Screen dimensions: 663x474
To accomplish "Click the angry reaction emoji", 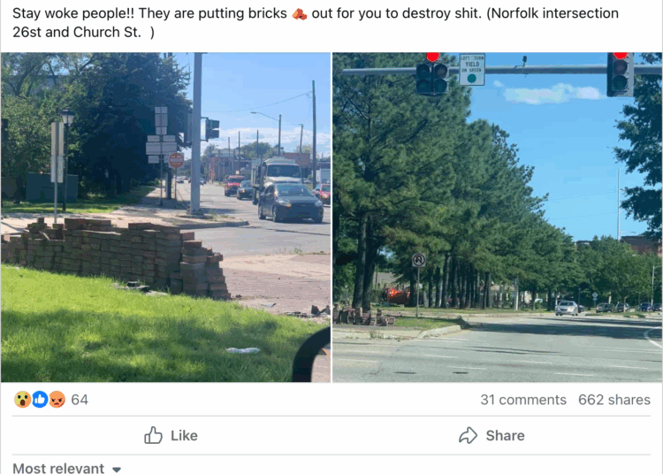I will [x=57, y=400].
